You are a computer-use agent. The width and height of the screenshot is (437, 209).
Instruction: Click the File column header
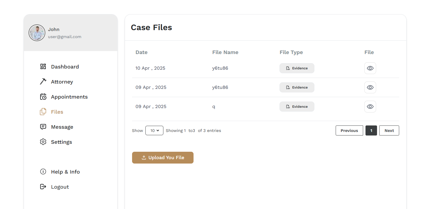(369, 52)
